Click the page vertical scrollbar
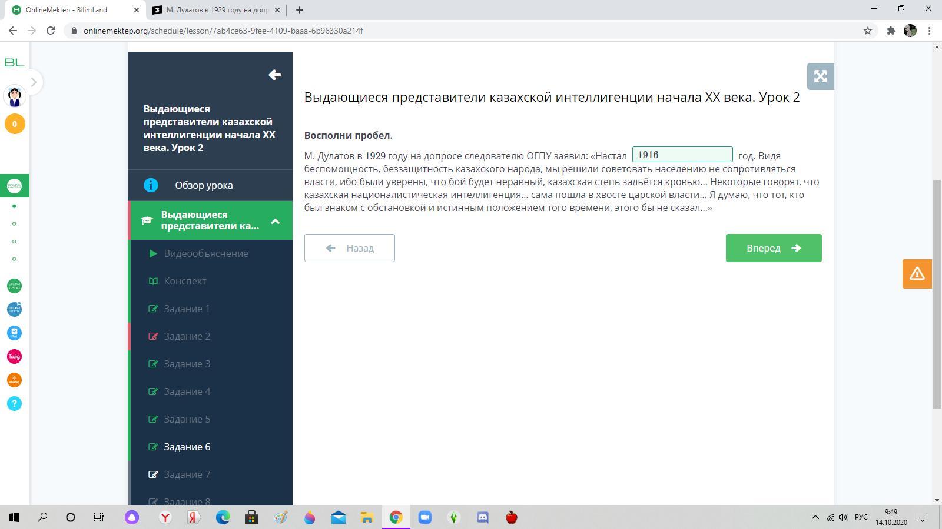This screenshot has width=942, height=529. [937, 294]
